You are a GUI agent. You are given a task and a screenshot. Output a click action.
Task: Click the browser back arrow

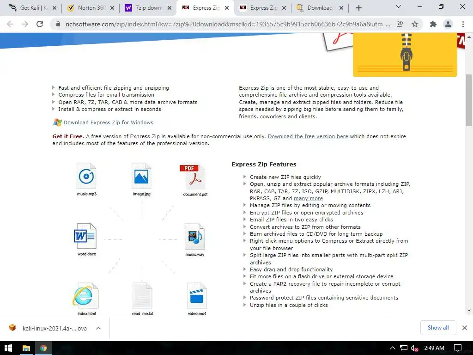[x=10, y=24]
